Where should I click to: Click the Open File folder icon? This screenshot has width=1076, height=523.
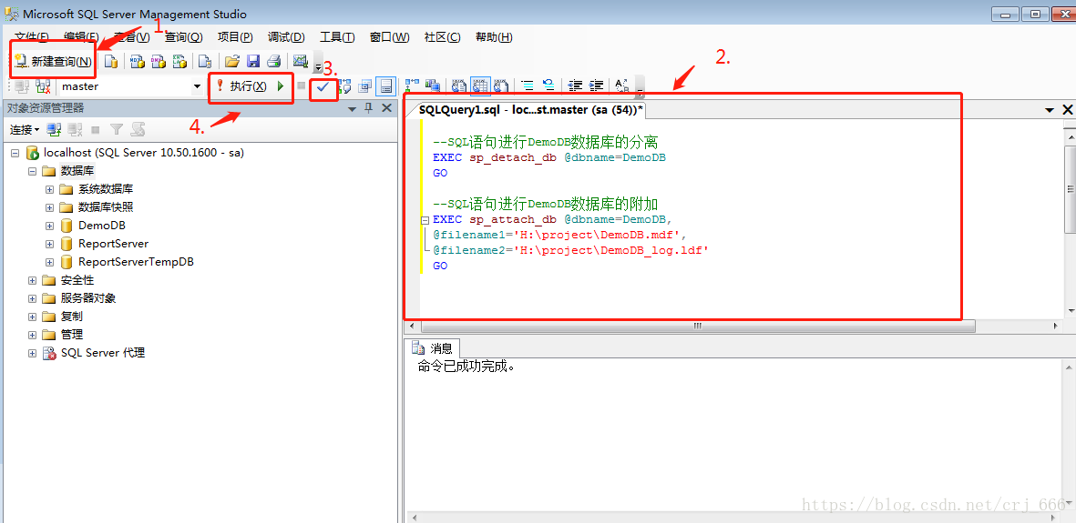point(232,61)
